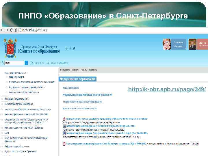Open 'Национальные приоритетные проекты' content link
Image resolution: width=208 pixels, height=156 pixels.
[80, 109]
